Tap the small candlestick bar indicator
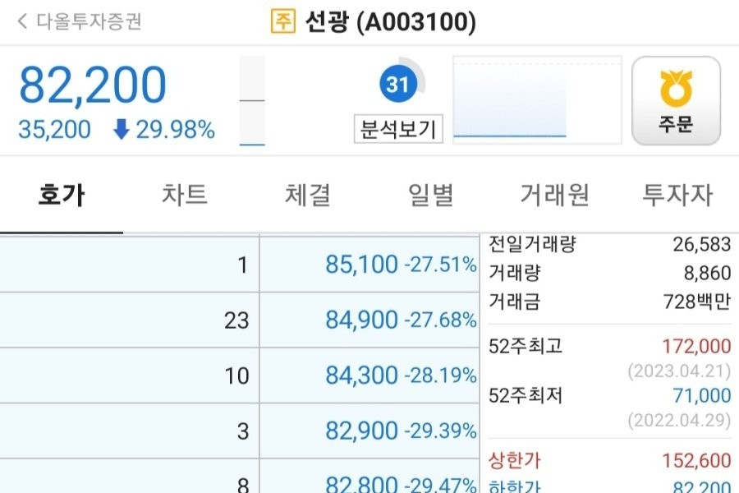The height and width of the screenshot is (493, 739). (x=252, y=101)
